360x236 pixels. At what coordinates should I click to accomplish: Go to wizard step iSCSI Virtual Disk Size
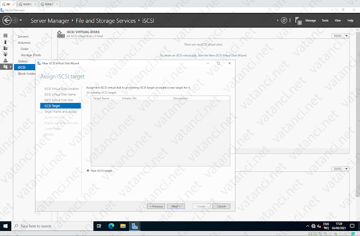coord(59,100)
